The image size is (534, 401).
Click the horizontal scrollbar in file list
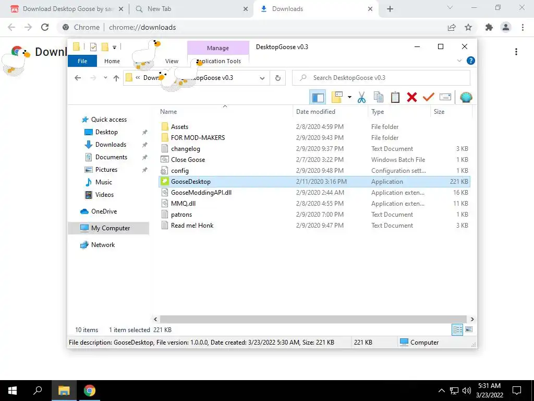[x=313, y=319]
